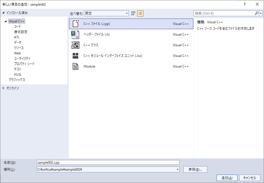Switch to list view layout icon
Image resolution: width=264 pixels, height=183 pixels.
click(x=140, y=13)
